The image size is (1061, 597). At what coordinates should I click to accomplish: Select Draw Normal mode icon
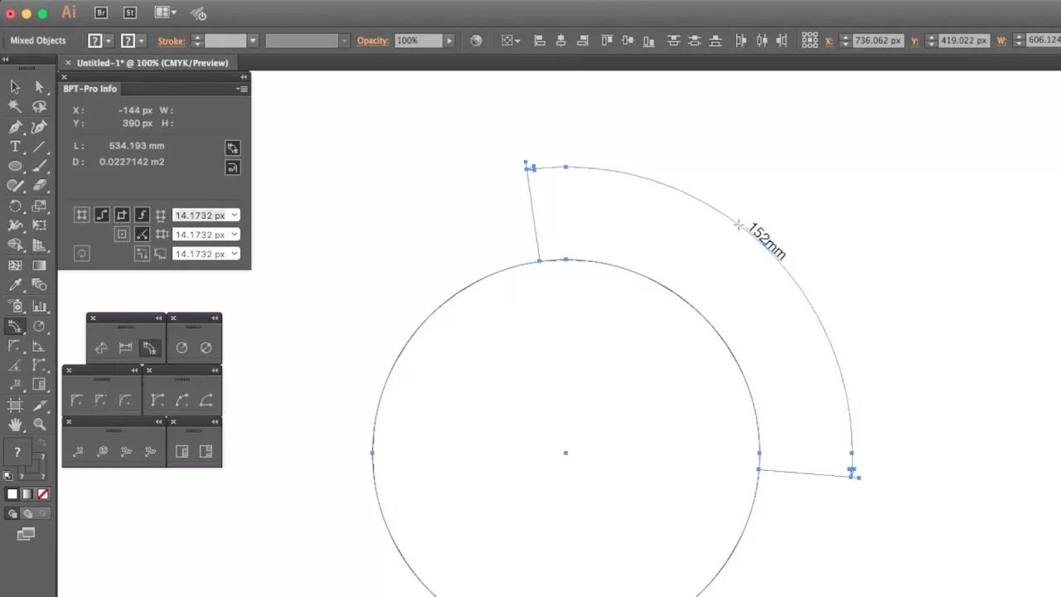[x=12, y=514]
